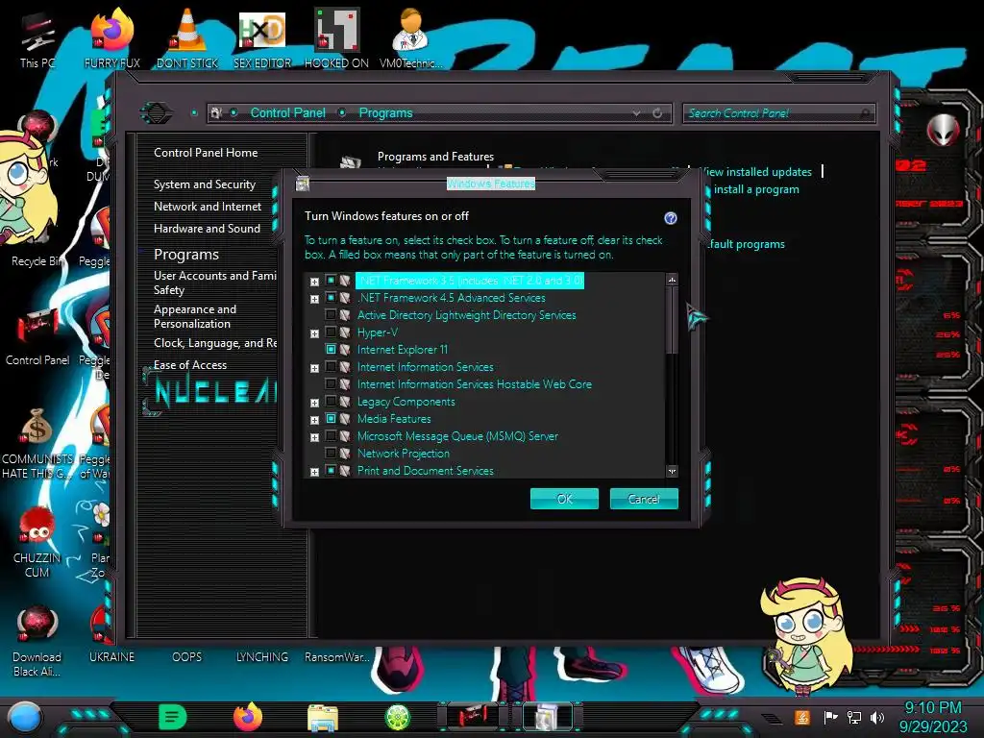This screenshot has height=738, width=984.
Task: Expand Microsoft Message Queue Server node
Action: point(314,437)
